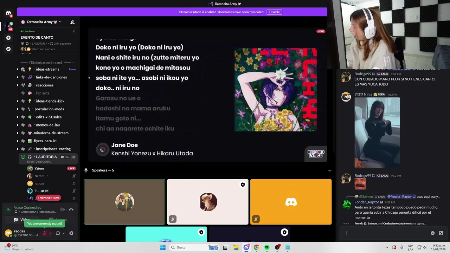
Task: Open edits-x-50soles channel
Action: (48, 117)
